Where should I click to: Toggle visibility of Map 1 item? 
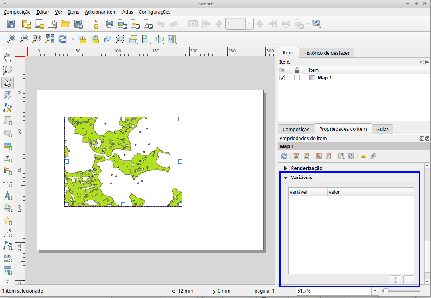282,77
